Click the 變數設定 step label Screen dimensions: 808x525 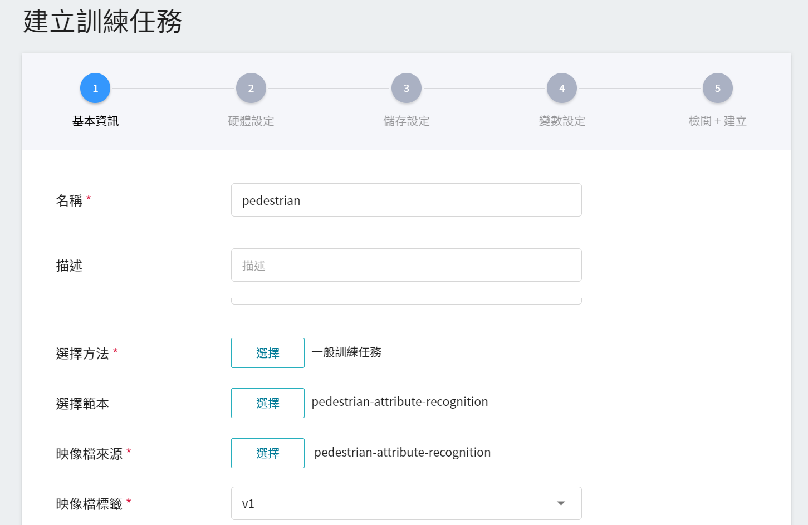point(562,121)
